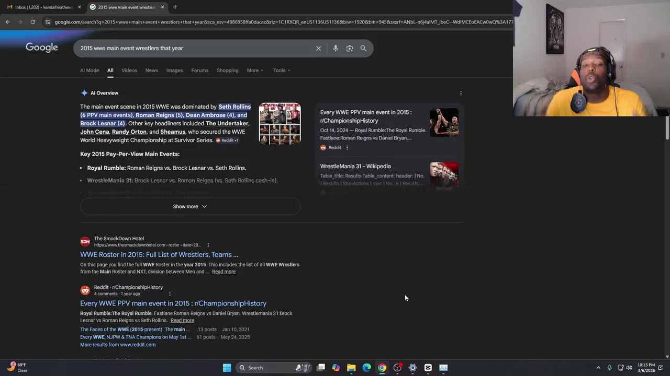
Task: Select the Forums search tab
Action: [199, 70]
